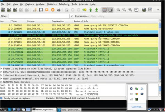Click the Resize all columns icon

136,10
